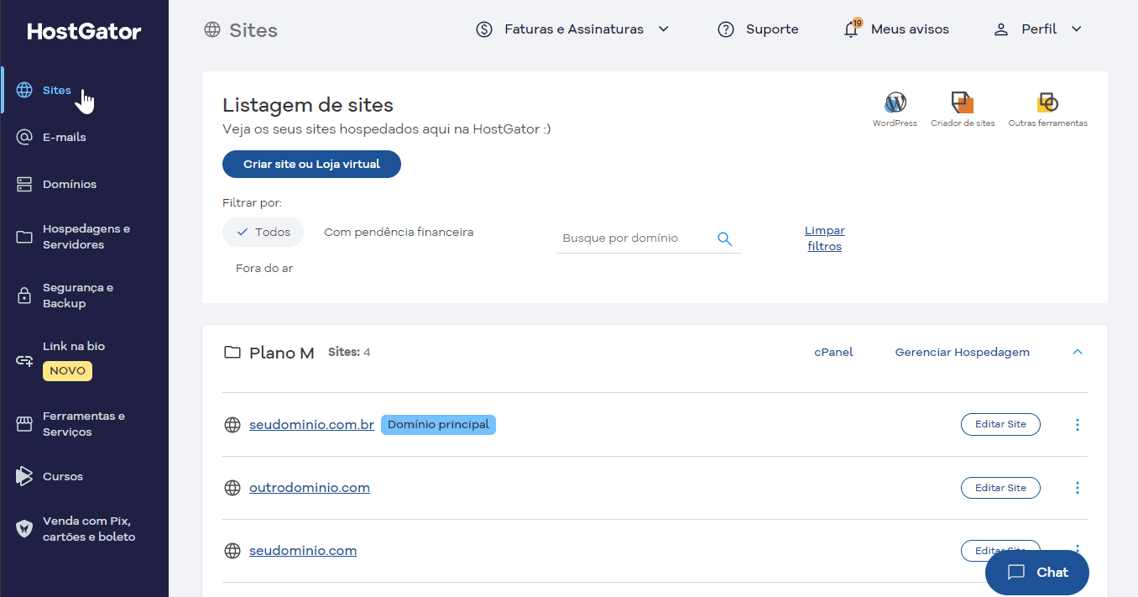Click the Link na bio chain icon
Viewport: 1138px width, 597px height.
pos(24,361)
